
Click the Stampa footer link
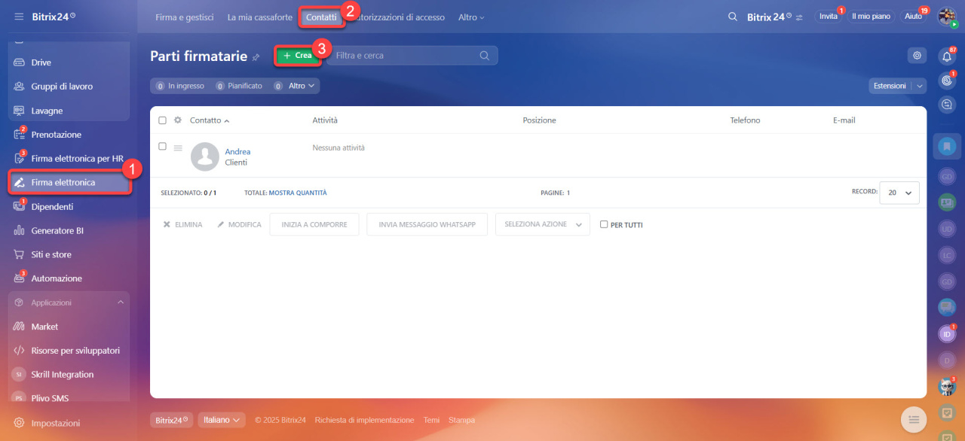(x=461, y=420)
